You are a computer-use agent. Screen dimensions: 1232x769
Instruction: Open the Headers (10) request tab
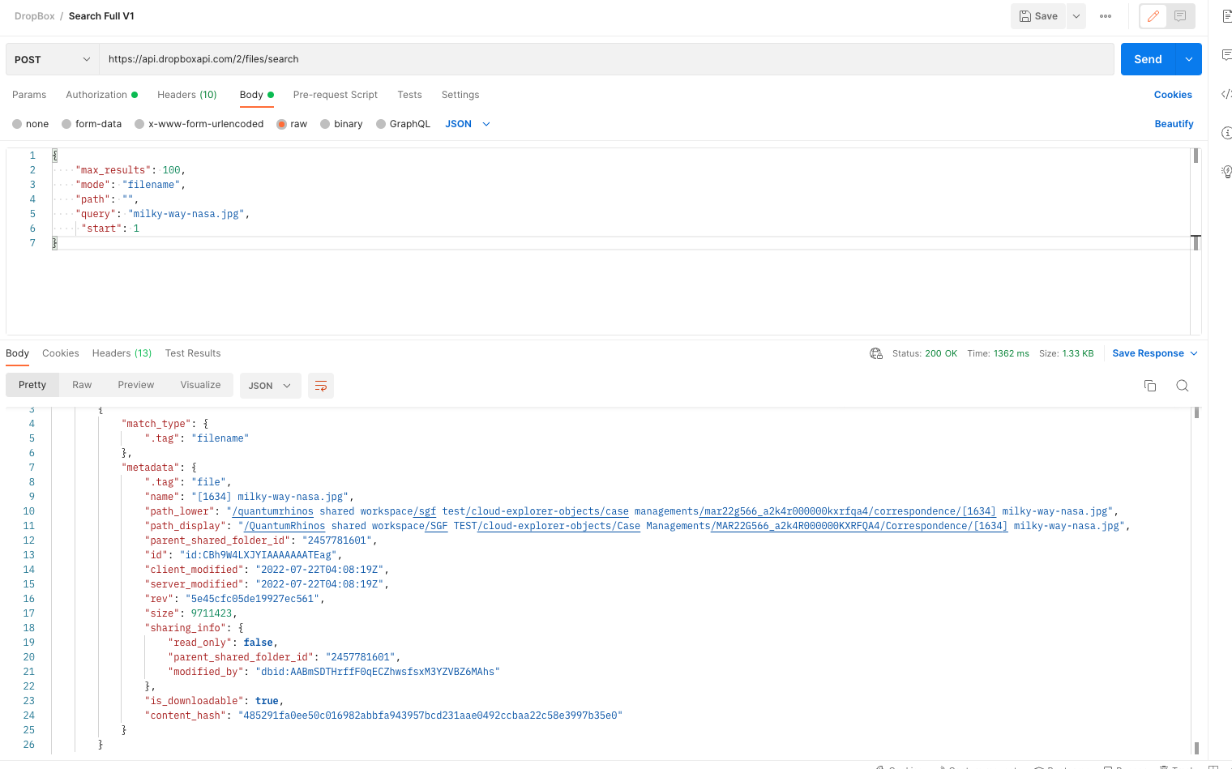pos(187,95)
